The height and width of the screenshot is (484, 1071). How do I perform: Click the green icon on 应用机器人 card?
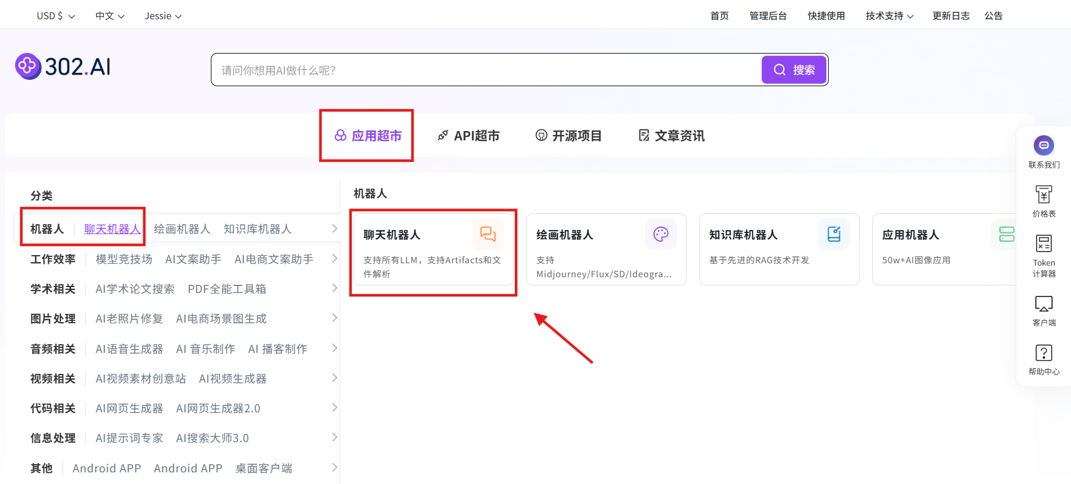pos(1006,234)
